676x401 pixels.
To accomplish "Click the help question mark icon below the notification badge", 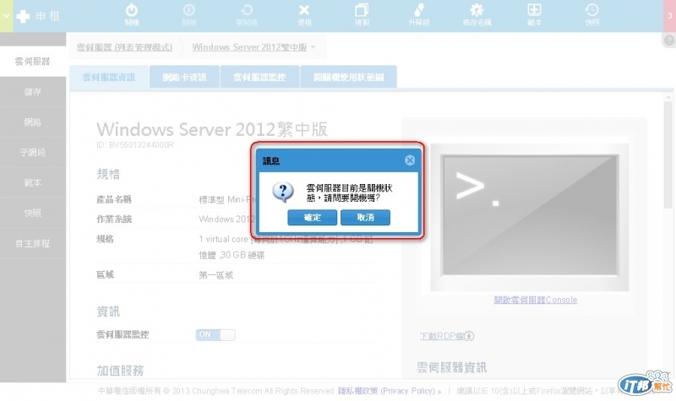I will click(x=668, y=40).
